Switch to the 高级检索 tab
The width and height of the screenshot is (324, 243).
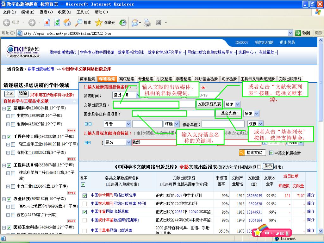tap(127, 79)
